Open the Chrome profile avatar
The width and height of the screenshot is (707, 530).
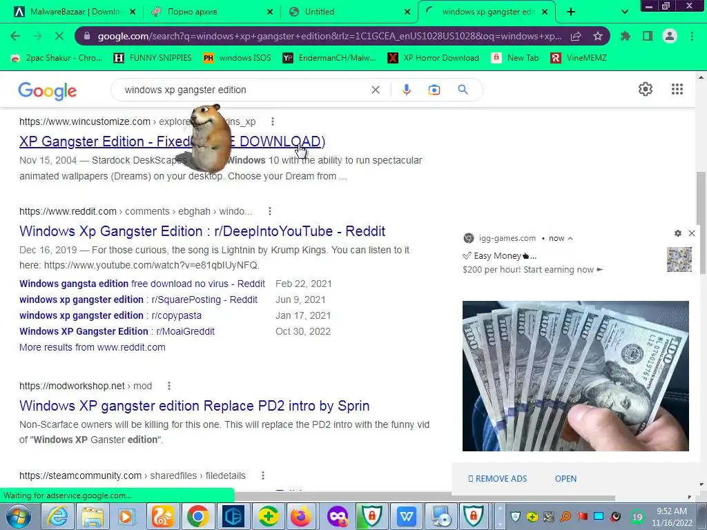pos(670,36)
